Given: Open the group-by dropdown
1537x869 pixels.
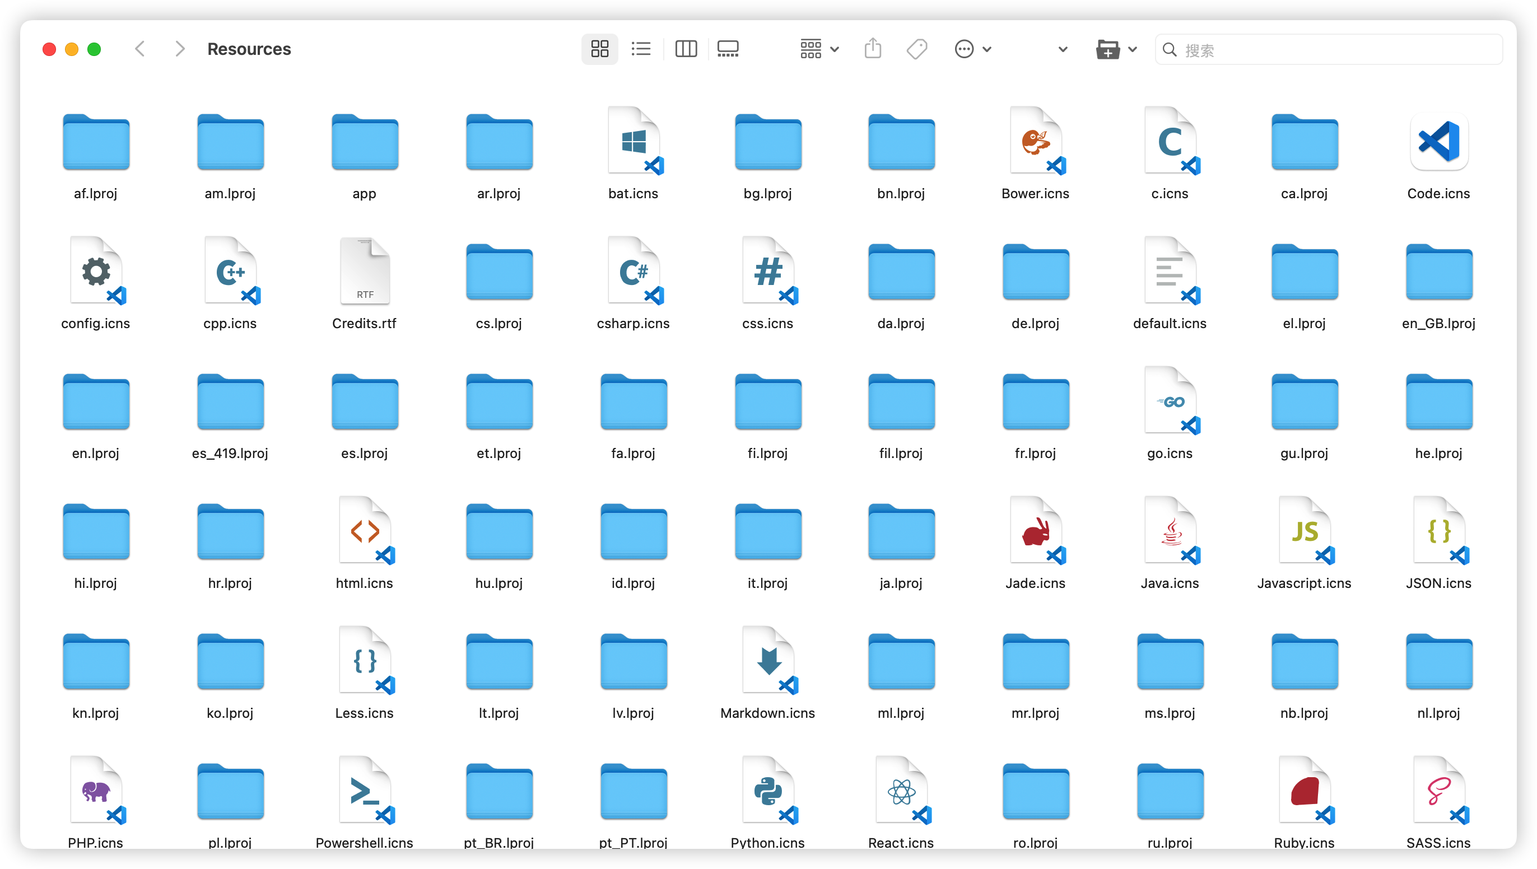Looking at the screenshot, I should coord(819,49).
